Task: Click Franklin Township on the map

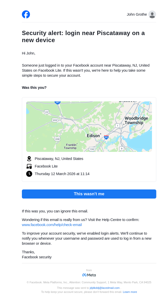Action: click(x=70, y=146)
